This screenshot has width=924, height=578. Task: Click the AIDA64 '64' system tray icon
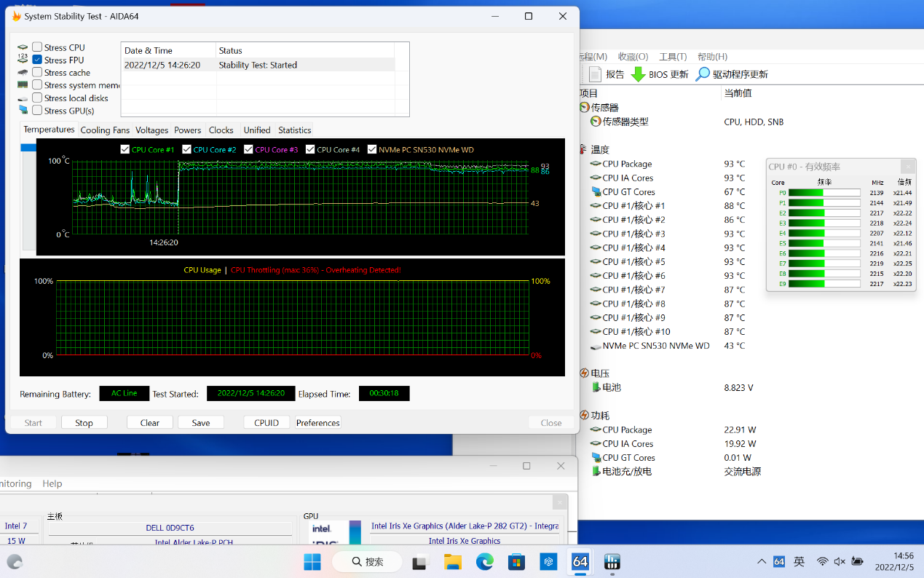tap(779, 562)
